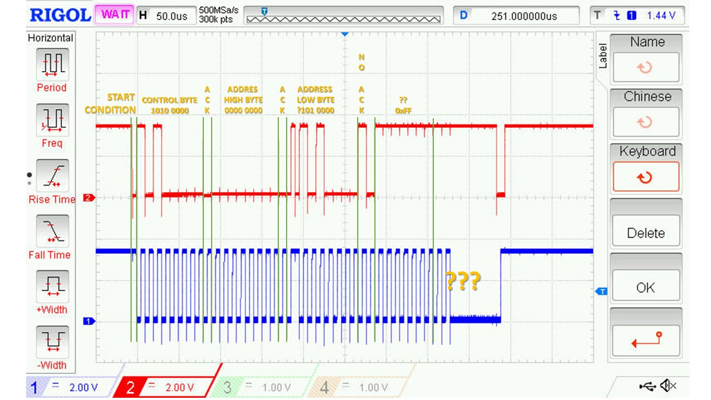Select the Period measurement icon
711x400 pixels.
pos(52,64)
